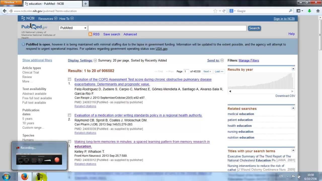Expand the How To menu

pos(66,19)
